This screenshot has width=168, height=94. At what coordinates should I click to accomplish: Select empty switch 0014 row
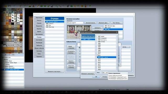click(107, 59)
